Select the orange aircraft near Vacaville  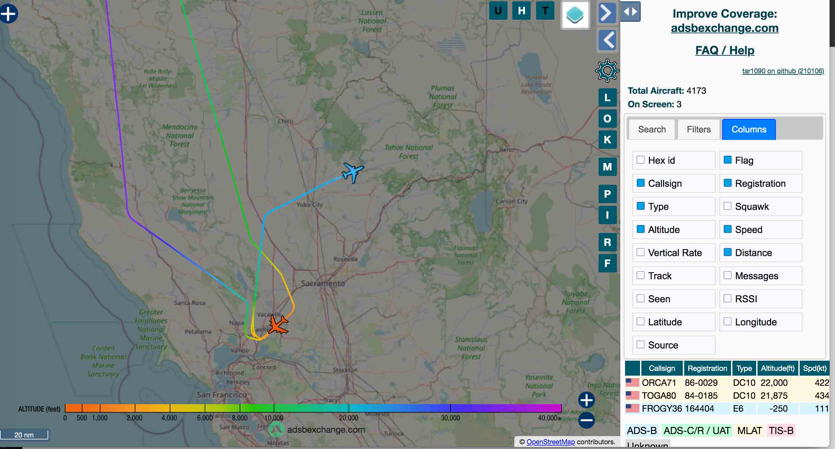point(278,325)
